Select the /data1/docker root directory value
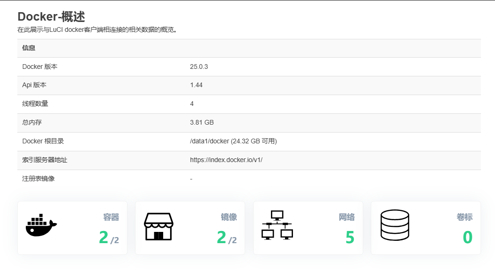Screen dimensions: 495x275 [233, 141]
